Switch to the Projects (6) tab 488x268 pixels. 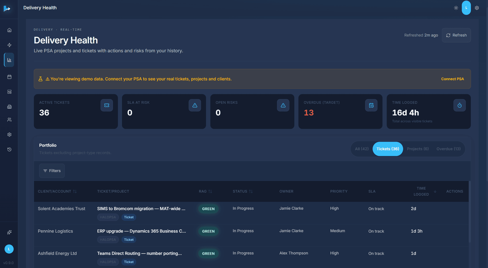click(418, 149)
